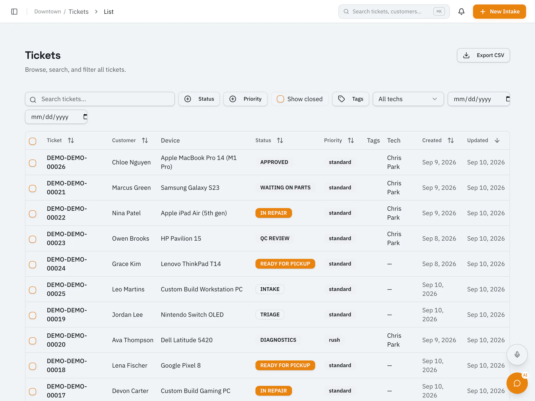Click QC REVIEW status badge
This screenshot has height=401, width=535.
click(x=275, y=238)
